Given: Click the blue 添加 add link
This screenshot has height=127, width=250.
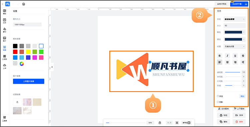Looking at the screenshot, I should pos(242,96).
